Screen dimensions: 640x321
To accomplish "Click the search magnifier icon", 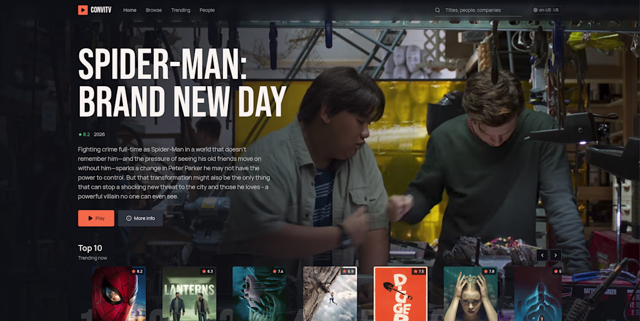I will 438,10.
